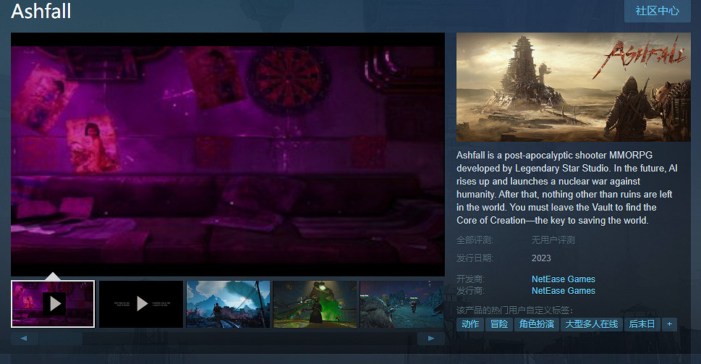This screenshot has height=364, width=701.
Task: Open NetEase Games developer link
Action: click(x=563, y=279)
